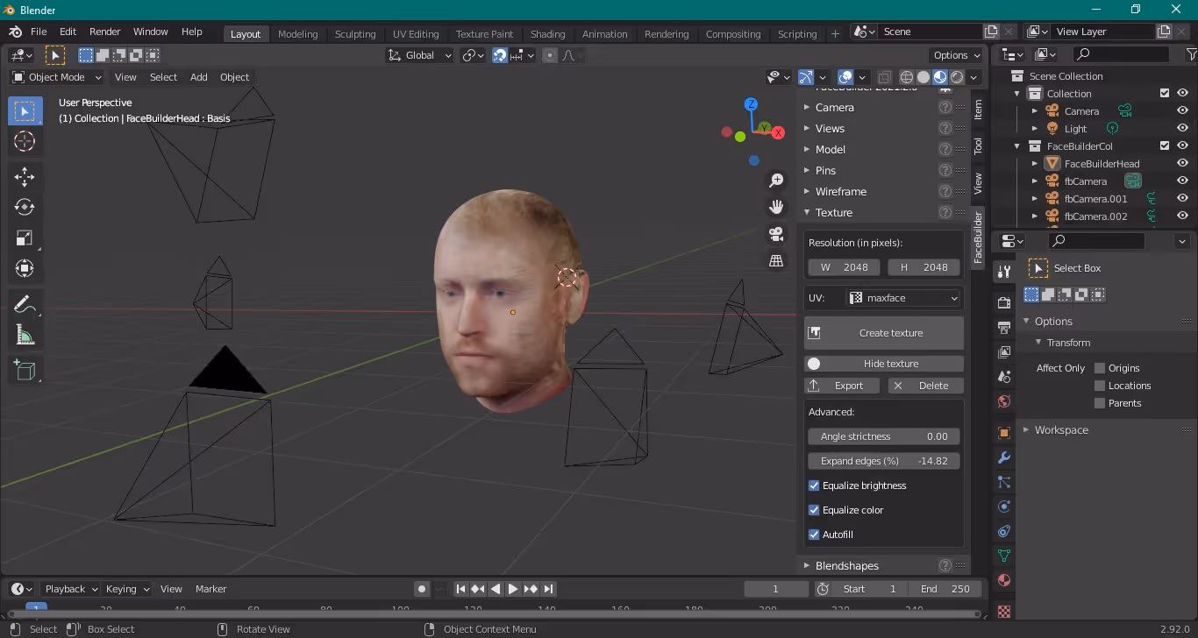
Task: Disable the Autofill checkbox
Action: click(814, 535)
